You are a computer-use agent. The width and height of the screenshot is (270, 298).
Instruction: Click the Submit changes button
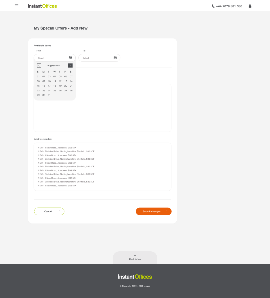(154, 211)
